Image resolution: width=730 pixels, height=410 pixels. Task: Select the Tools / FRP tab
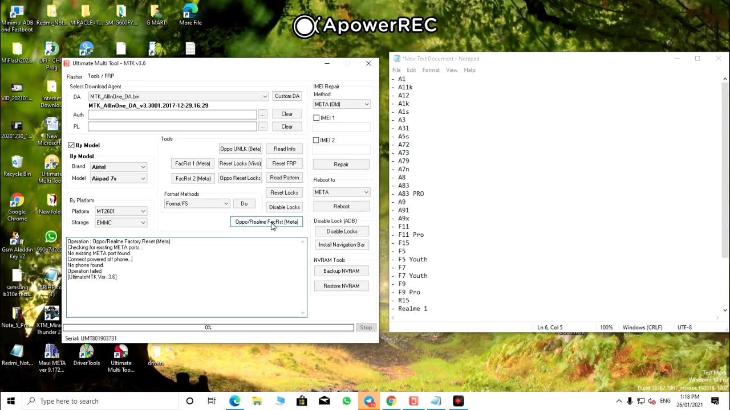pos(101,76)
